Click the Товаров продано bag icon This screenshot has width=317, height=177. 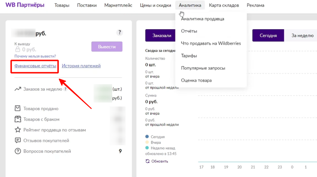pos(17,109)
